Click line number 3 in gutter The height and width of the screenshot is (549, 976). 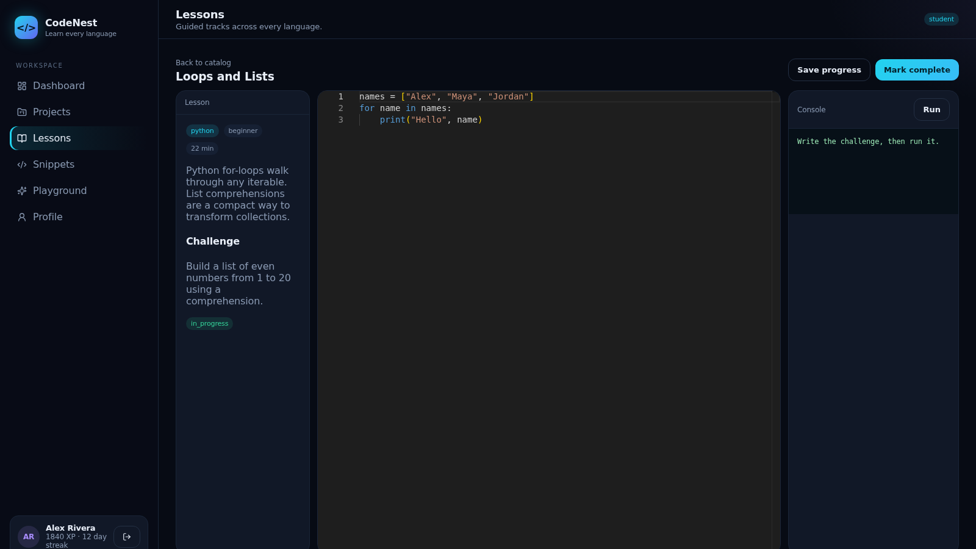pos(340,120)
